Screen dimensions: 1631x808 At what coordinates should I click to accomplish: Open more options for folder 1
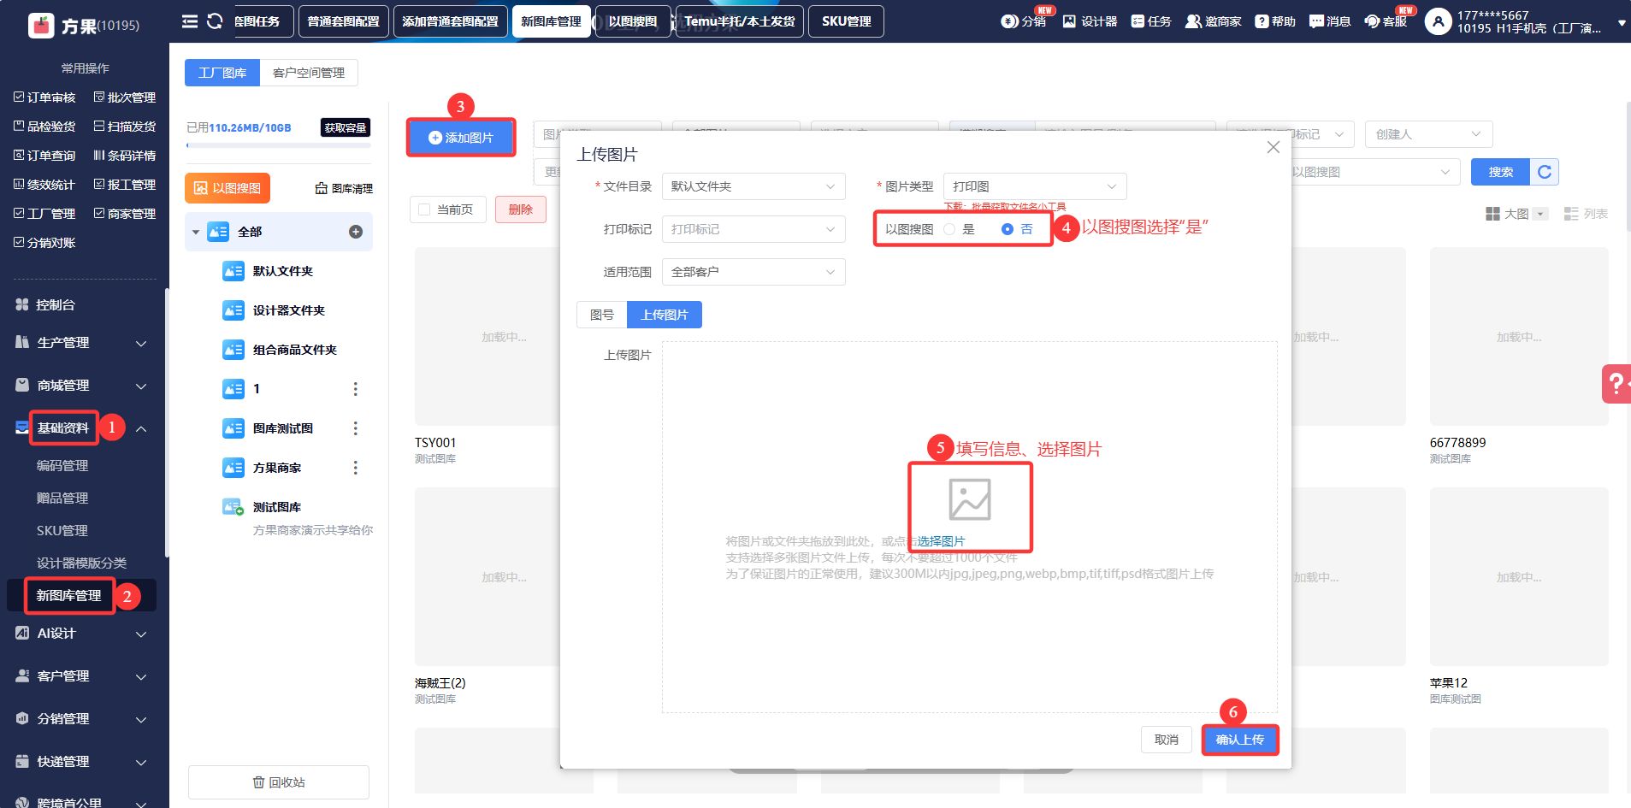(356, 389)
